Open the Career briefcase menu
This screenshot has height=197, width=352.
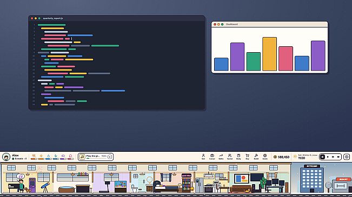(x=212, y=157)
